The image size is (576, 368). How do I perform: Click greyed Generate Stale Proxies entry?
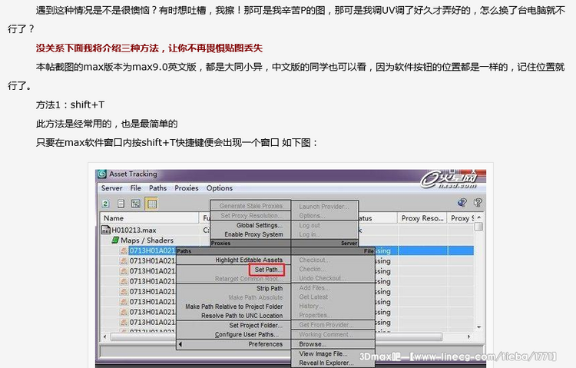pyautogui.click(x=251, y=206)
